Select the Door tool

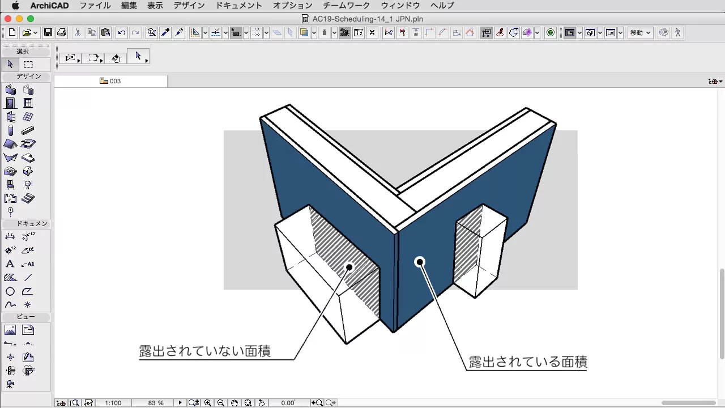click(x=10, y=103)
